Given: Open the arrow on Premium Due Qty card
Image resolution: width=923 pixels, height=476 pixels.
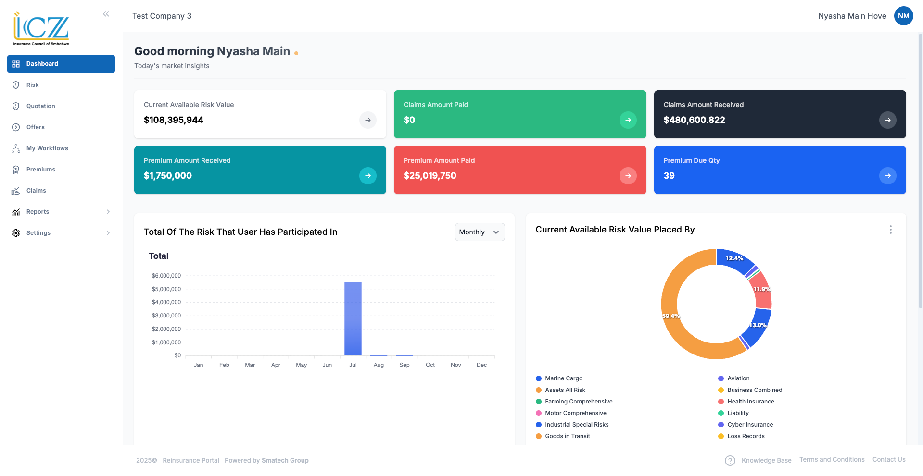Looking at the screenshot, I should click(887, 176).
